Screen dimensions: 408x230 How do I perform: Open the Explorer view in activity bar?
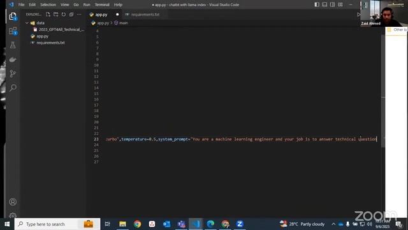pos(13,17)
